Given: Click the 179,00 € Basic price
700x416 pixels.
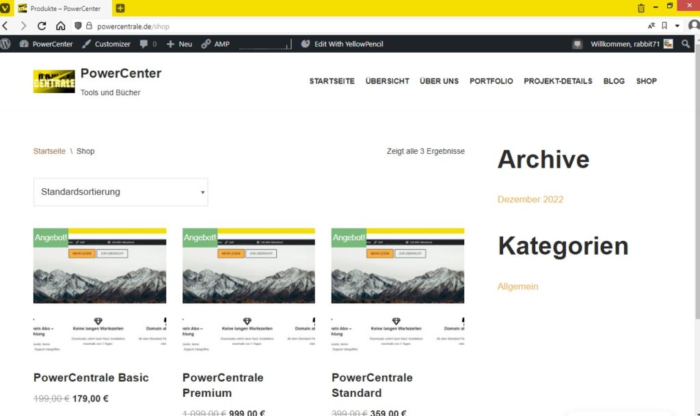Looking at the screenshot, I should click(90, 399).
